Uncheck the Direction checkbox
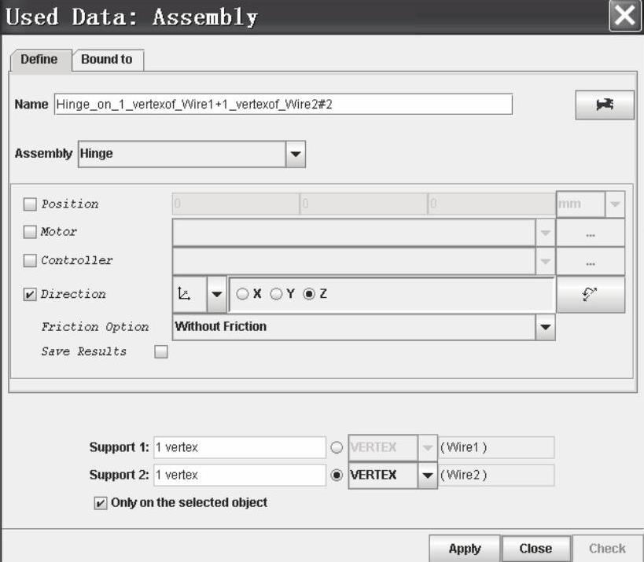Image resolution: width=644 pixels, height=562 pixels. (30, 295)
